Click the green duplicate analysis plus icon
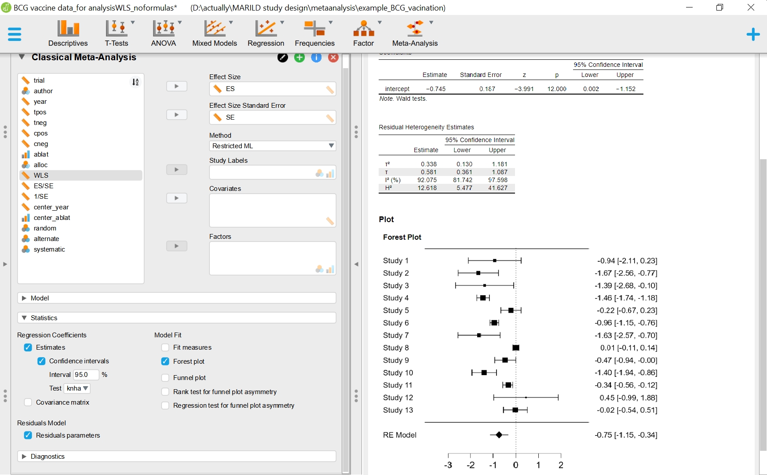 299,57
